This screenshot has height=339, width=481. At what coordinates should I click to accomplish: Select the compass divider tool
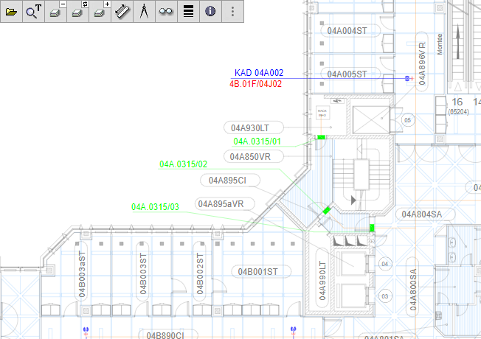tap(144, 12)
